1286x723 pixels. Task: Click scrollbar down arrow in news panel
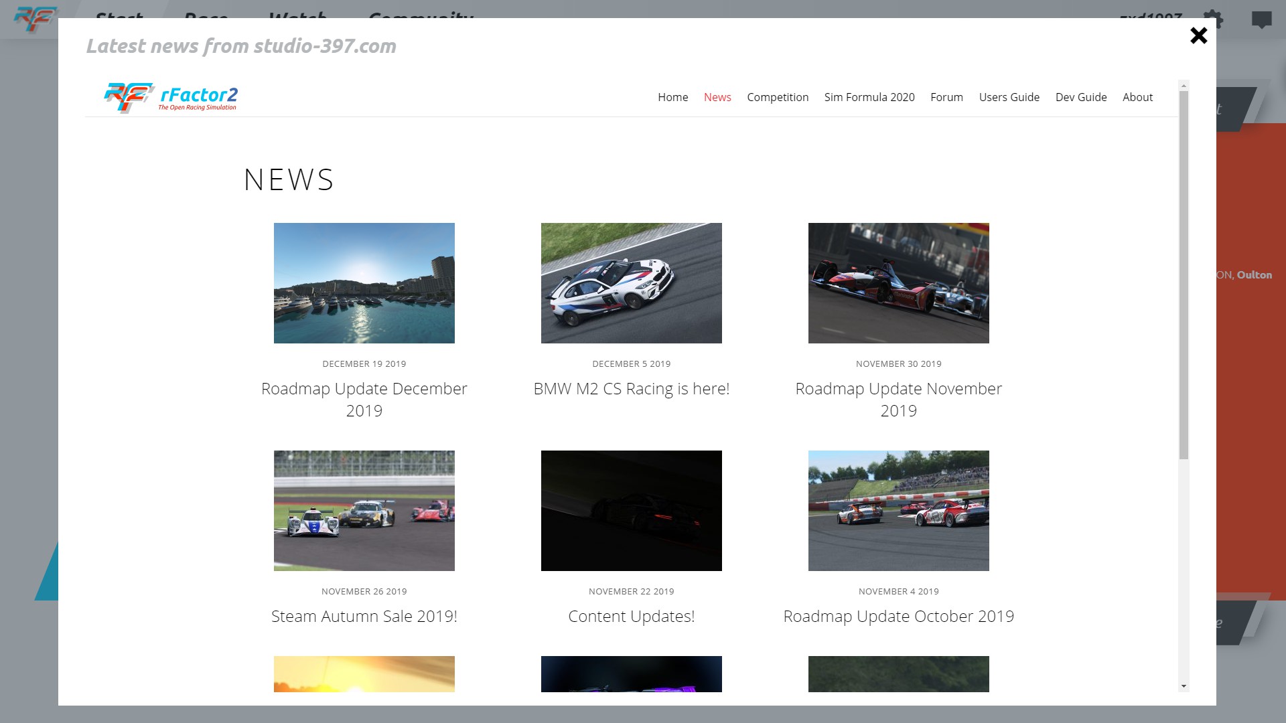pyautogui.click(x=1184, y=686)
